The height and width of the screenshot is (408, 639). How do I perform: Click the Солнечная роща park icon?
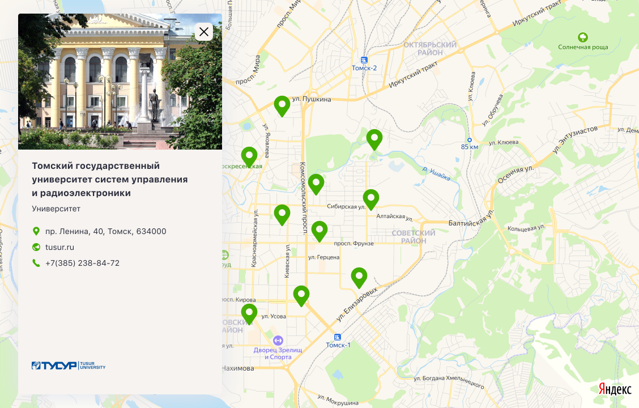(x=583, y=37)
